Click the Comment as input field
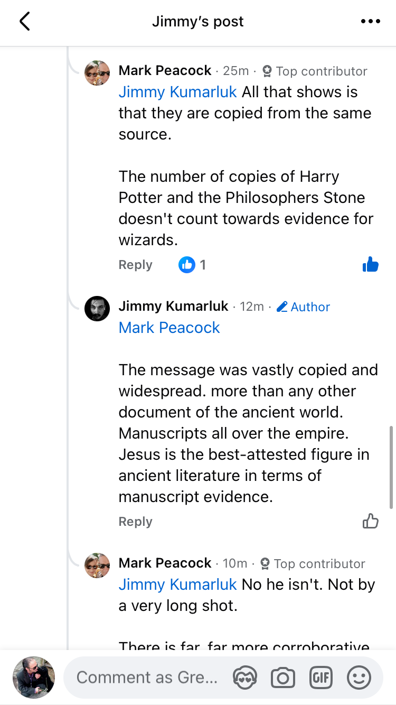396x705 pixels. point(147,678)
